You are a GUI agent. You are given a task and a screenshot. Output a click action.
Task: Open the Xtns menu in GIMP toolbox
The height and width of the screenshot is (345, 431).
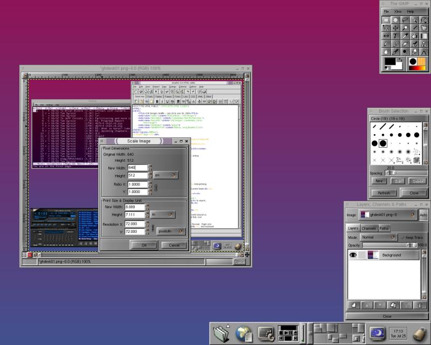click(398, 11)
